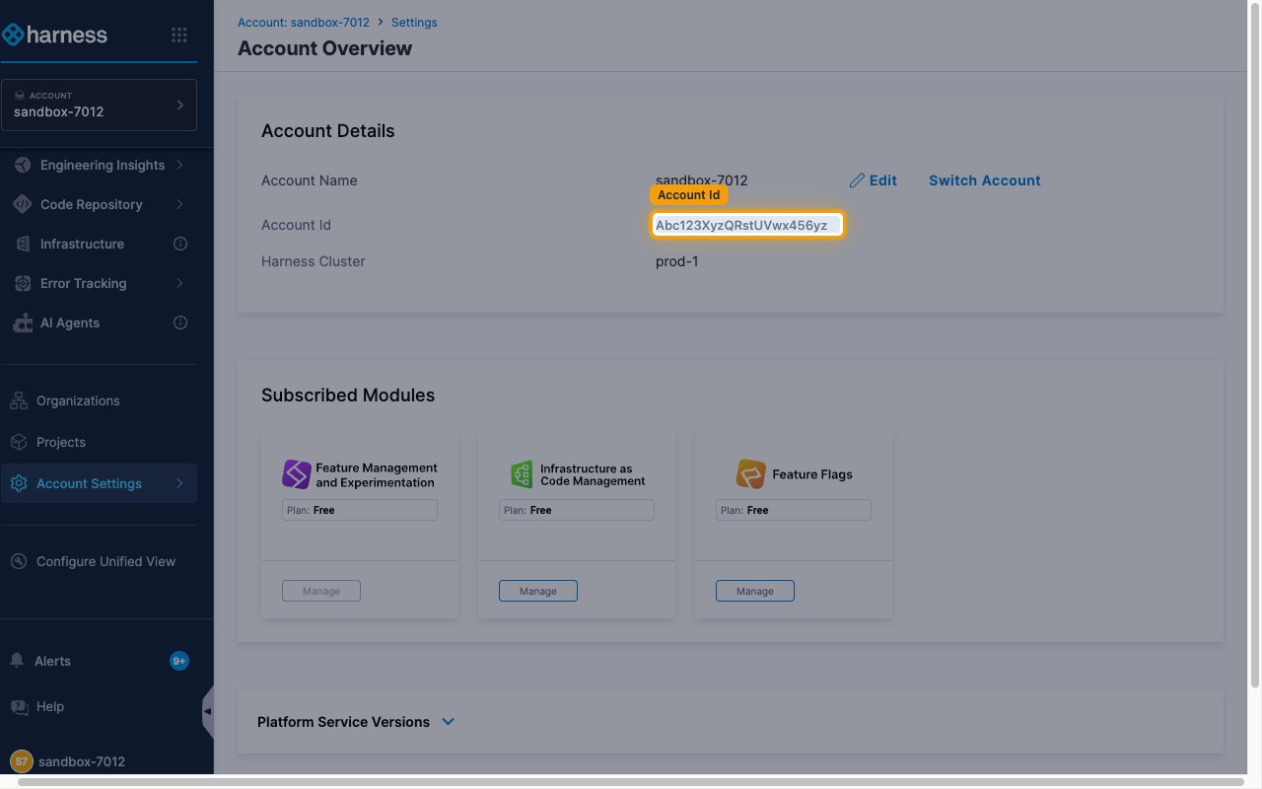Click the Feature Management and Experimentation icon
Image resolution: width=1262 pixels, height=789 pixels.
[x=297, y=474]
